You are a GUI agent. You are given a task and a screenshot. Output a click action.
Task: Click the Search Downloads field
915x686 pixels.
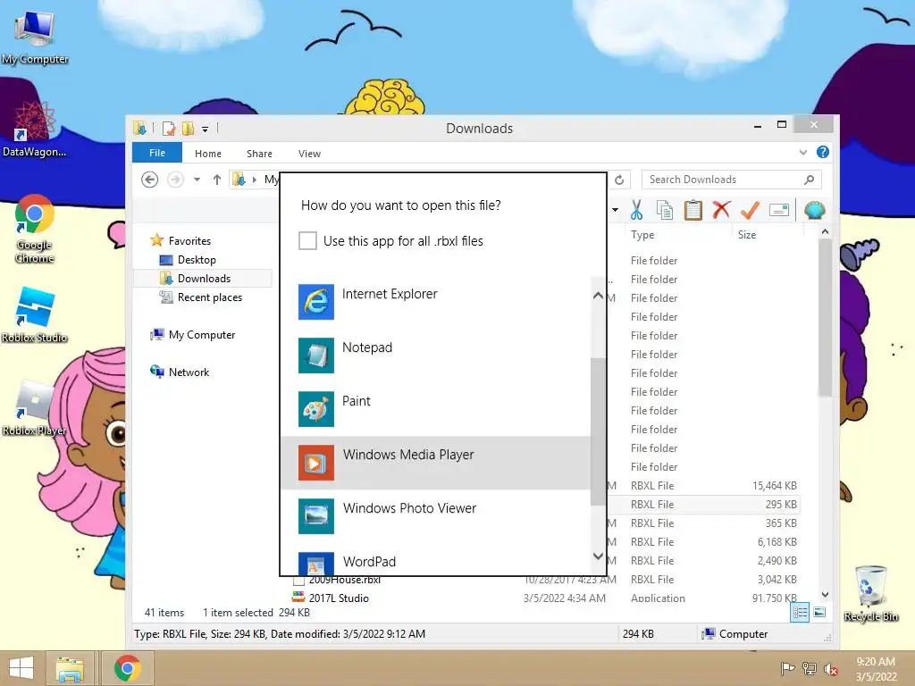(732, 180)
